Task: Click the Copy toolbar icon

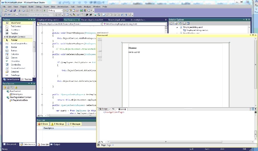Action: (x=23, y=10)
